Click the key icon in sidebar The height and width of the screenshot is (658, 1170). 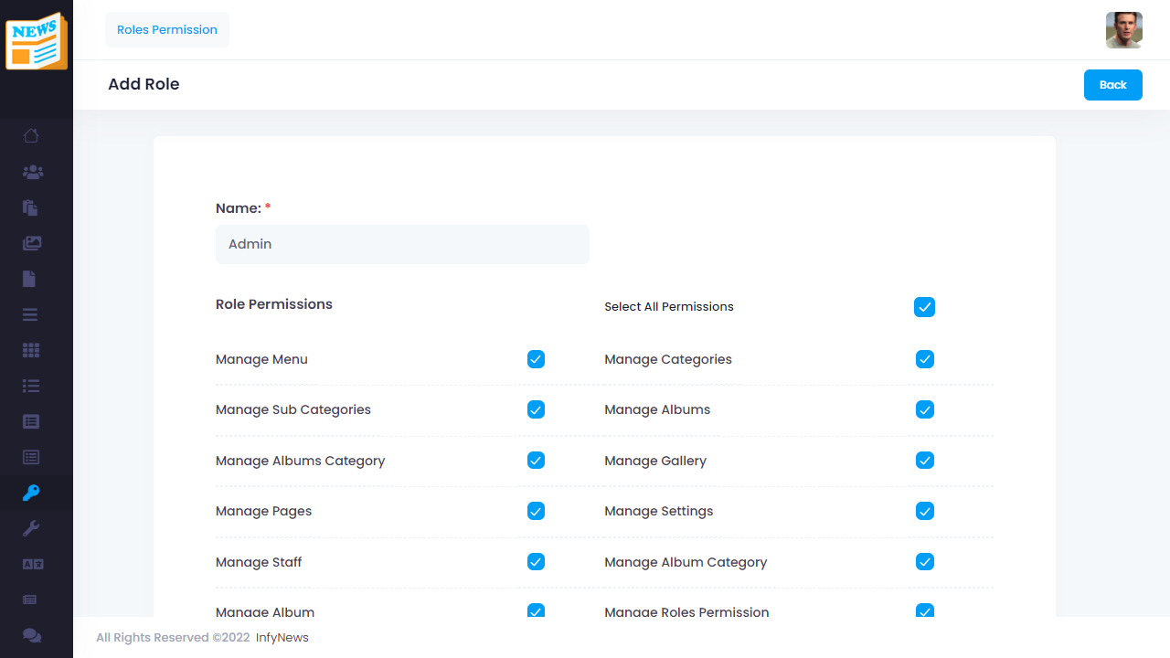point(31,493)
